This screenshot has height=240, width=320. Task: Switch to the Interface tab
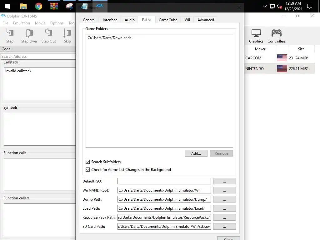[110, 20]
